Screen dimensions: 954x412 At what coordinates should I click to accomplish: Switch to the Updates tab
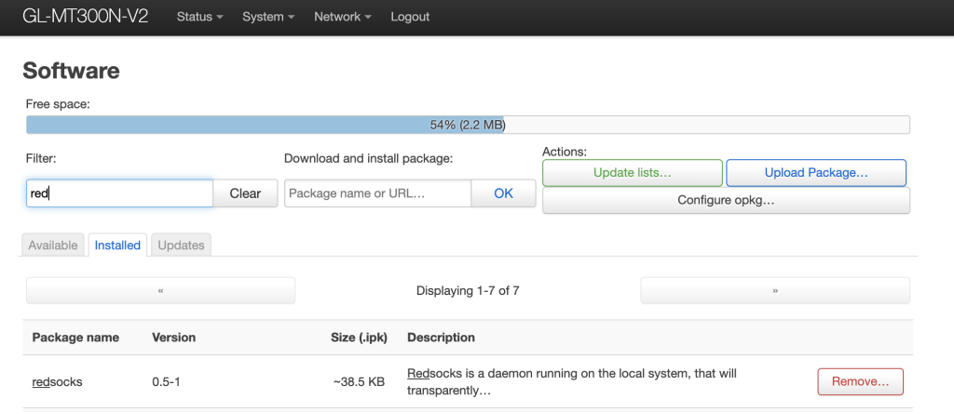tap(181, 246)
